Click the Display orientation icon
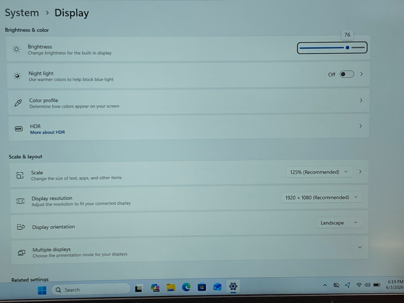 pos(21,227)
